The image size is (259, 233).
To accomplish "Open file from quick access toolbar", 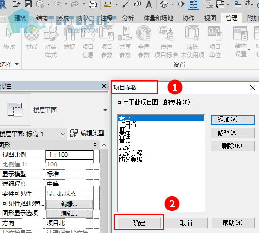I will [16, 4].
